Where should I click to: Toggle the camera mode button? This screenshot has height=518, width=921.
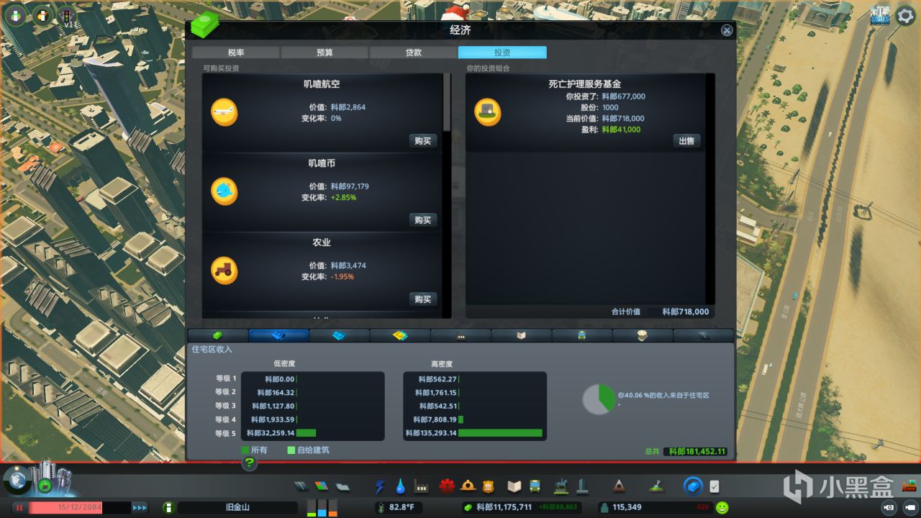pyautogui.click(x=890, y=507)
